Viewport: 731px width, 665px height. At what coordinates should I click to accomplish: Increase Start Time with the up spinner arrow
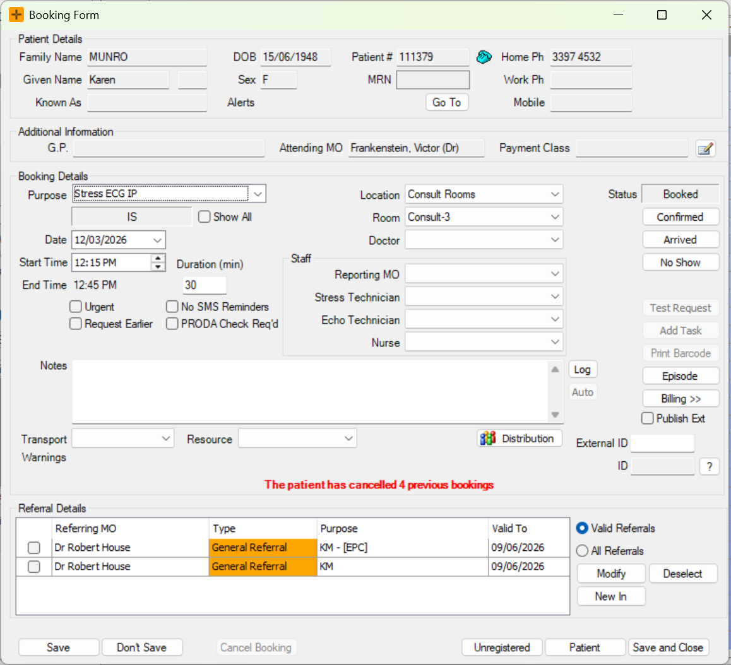pos(158,259)
